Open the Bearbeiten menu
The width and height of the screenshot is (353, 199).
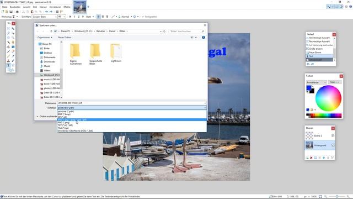tap(15, 7)
